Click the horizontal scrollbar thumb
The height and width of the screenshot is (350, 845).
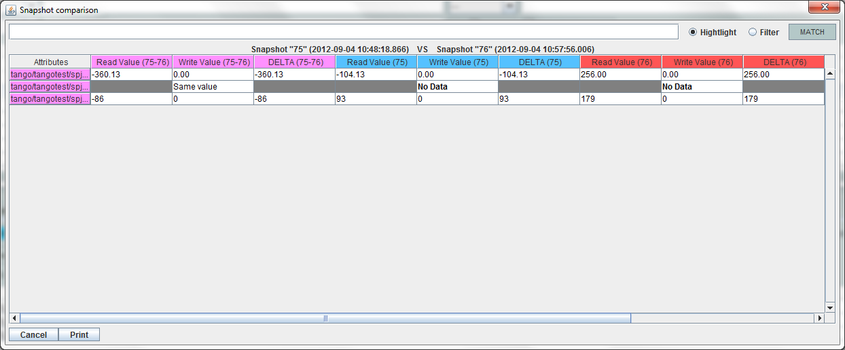pyautogui.click(x=325, y=318)
